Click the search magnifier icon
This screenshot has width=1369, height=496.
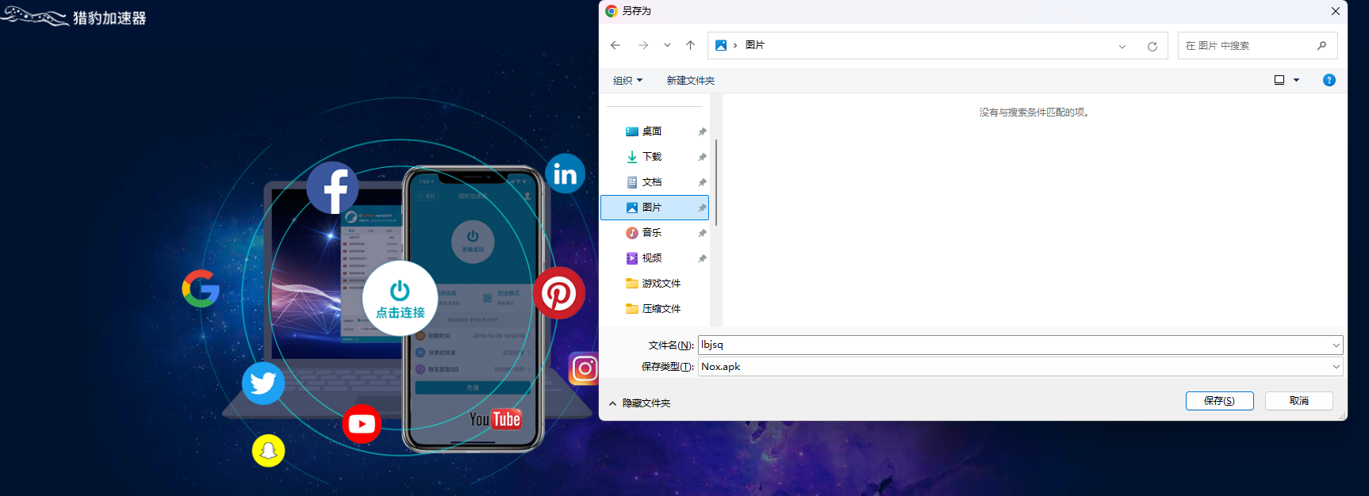tap(1321, 45)
